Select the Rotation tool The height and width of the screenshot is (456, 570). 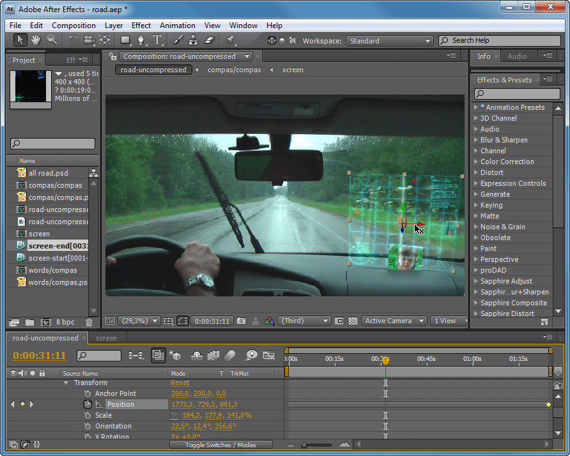73,40
